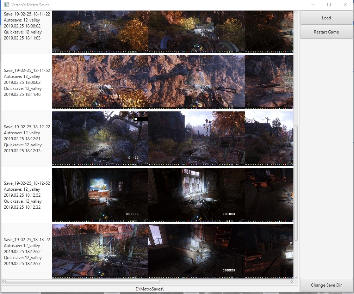Open the first thumbnail of save 18-11-22

click(100, 32)
